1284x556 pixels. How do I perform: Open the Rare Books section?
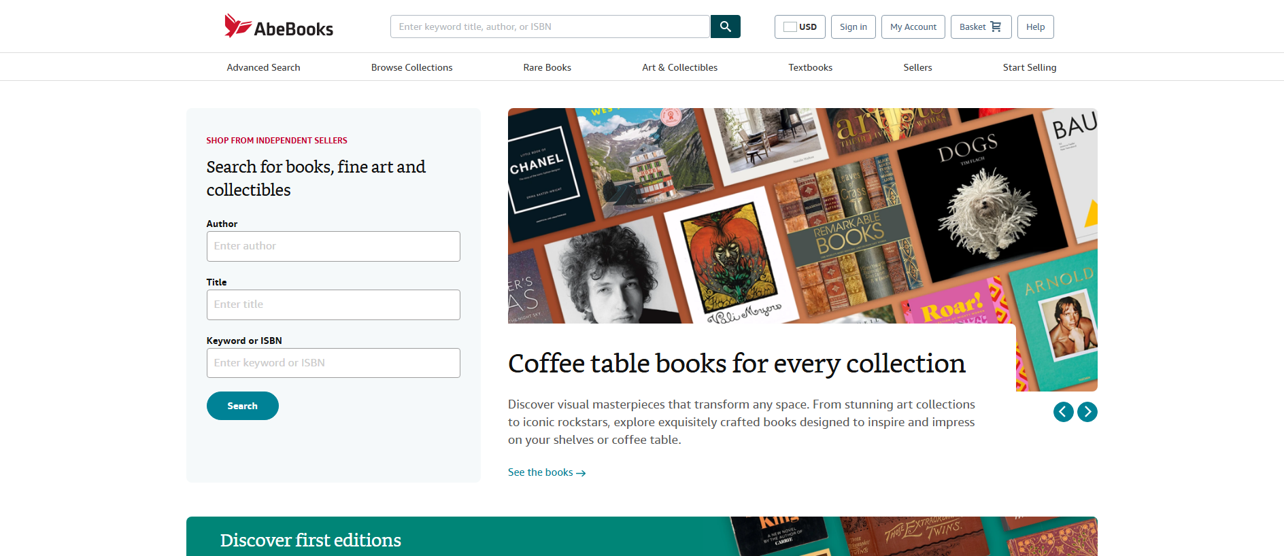(547, 67)
